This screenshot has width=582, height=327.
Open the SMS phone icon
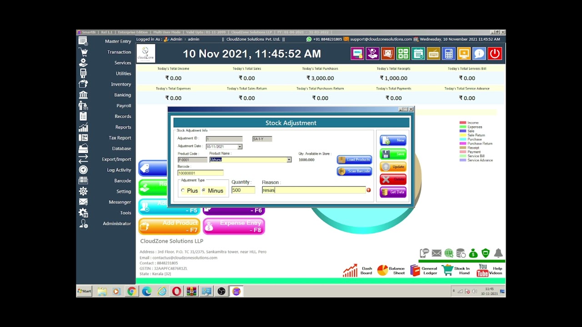point(425,253)
